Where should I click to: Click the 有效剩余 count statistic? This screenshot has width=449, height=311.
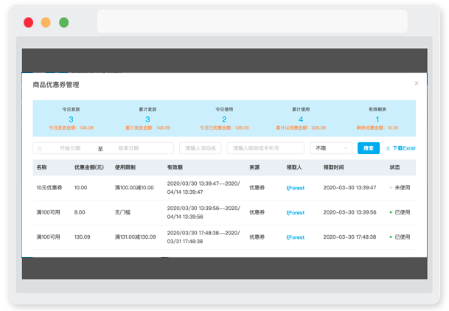point(377,119)
